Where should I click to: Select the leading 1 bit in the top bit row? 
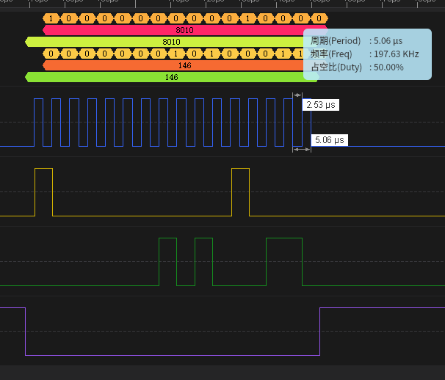tap(51, 19)
